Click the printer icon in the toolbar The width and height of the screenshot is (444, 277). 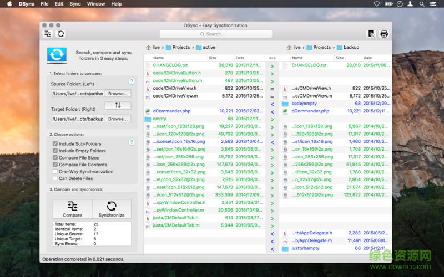tap(384, 34)
